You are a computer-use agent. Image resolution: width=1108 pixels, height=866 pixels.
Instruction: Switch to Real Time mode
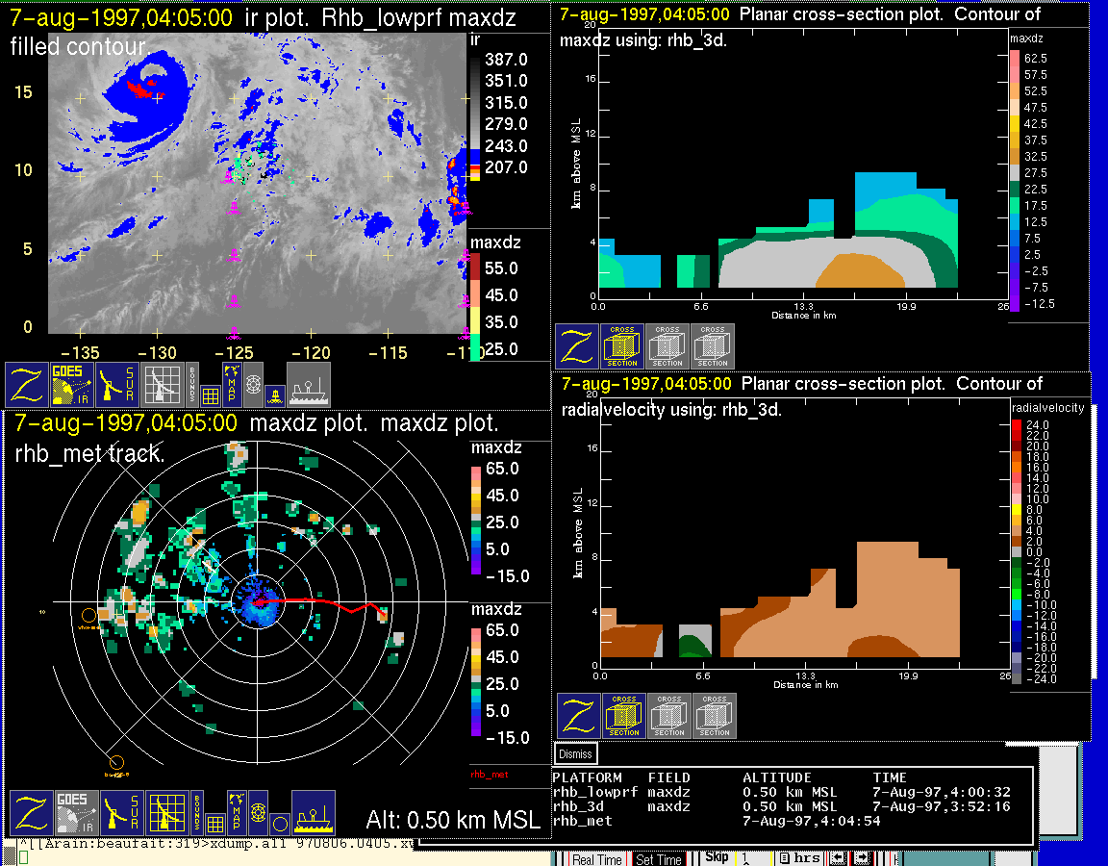596,859
